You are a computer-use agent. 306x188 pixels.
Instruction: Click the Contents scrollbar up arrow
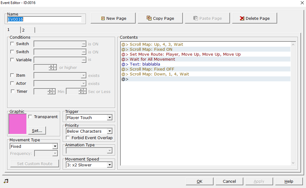tap(293, 45)
